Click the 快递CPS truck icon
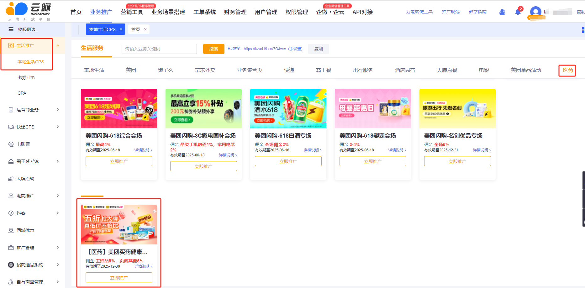The image size is (585, 288). (x=11, y=127)
